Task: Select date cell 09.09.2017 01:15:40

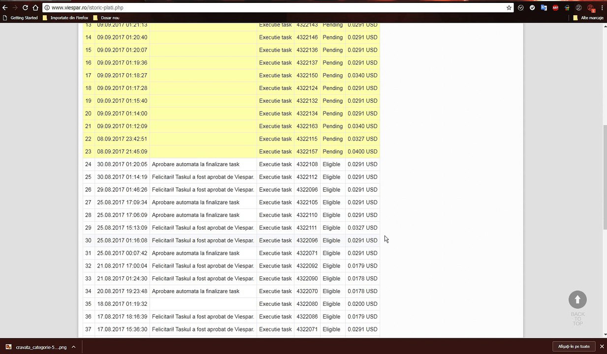Action: click(122, 101)
